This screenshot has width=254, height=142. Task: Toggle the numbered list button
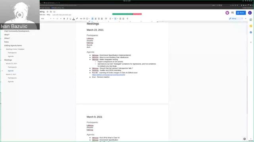click(x=111, y=19)
